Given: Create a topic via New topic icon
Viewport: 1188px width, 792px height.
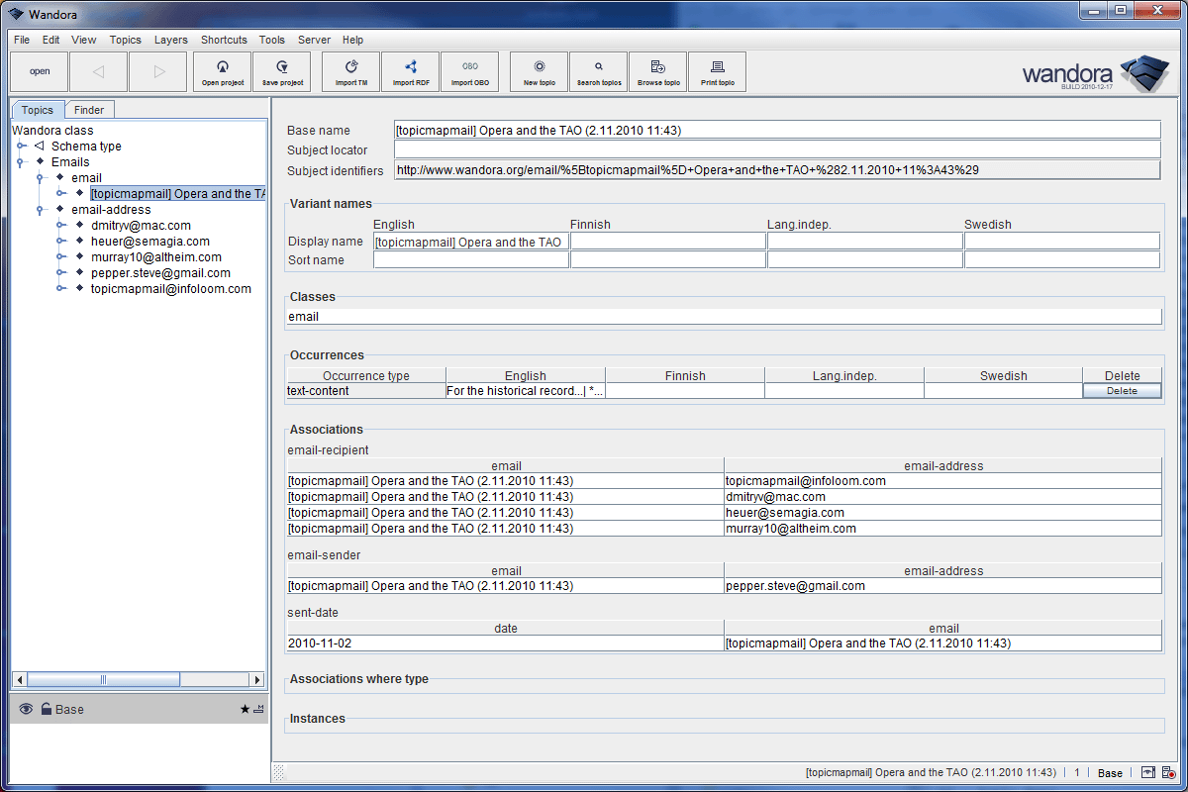Looking at the screenshot, I should point(538,70).
